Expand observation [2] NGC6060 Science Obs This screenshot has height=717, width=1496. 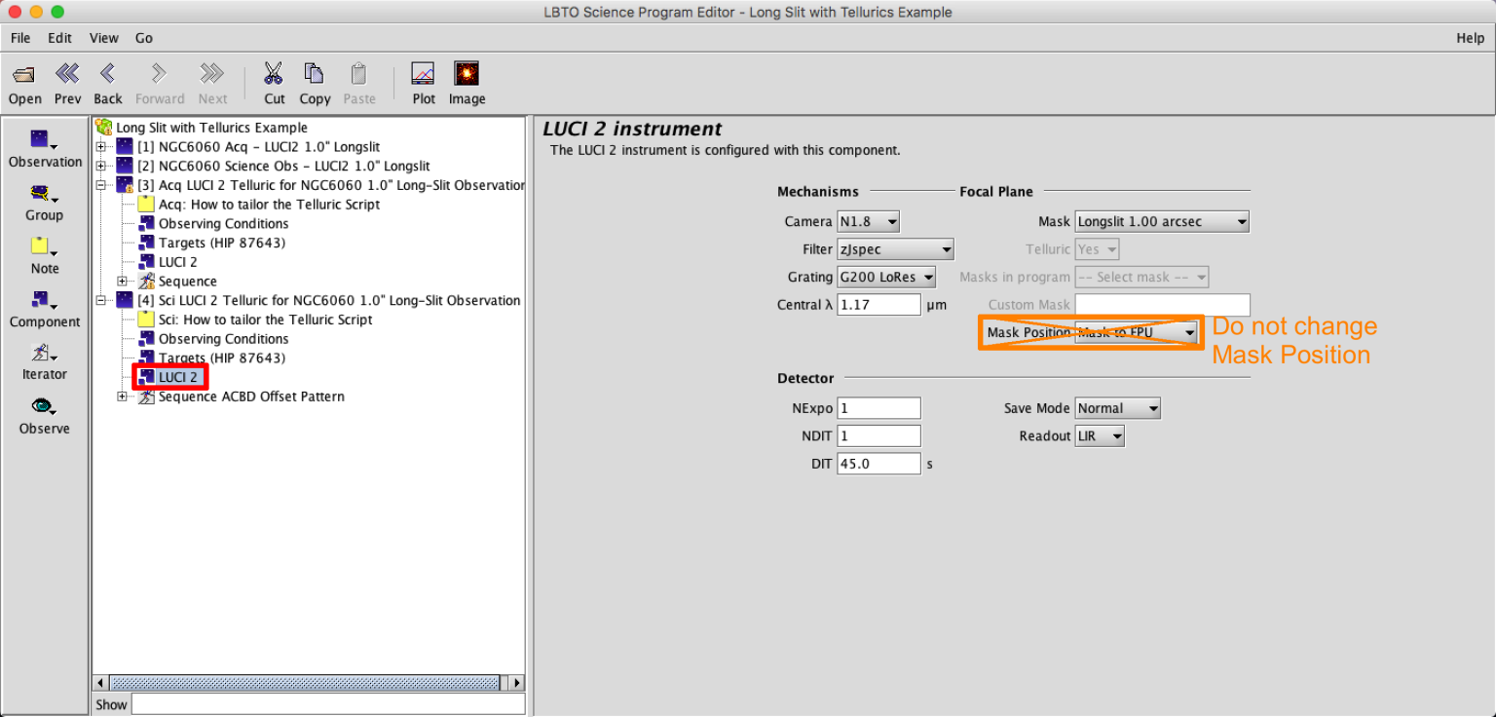[101, 166]
